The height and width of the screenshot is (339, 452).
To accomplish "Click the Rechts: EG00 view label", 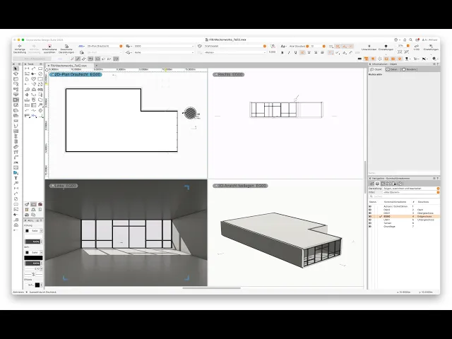I will (x=229, y=74).
